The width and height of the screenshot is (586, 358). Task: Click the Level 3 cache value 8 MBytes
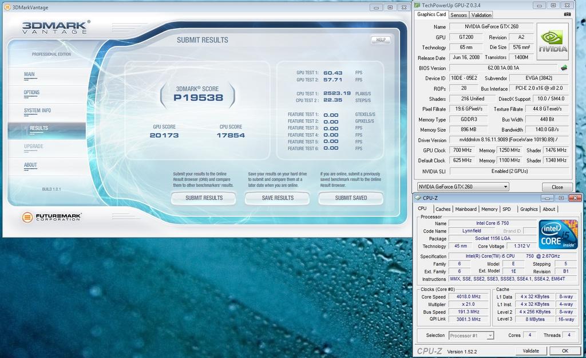click(x=535, y=319)
